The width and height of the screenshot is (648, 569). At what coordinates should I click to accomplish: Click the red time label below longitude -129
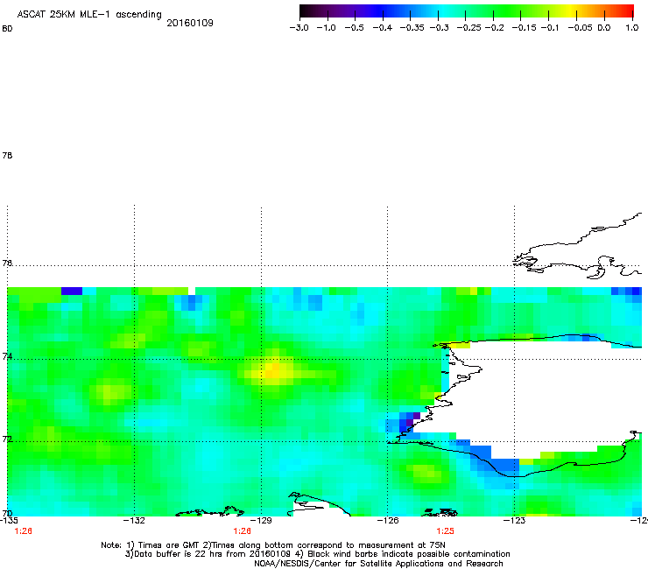pyautogui.click(x=243, y=531)
